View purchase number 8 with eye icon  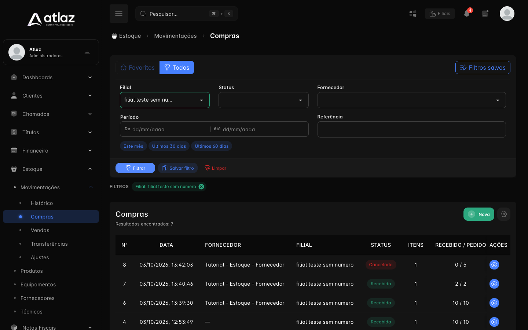pyautogui.click(x=494, y=265)
